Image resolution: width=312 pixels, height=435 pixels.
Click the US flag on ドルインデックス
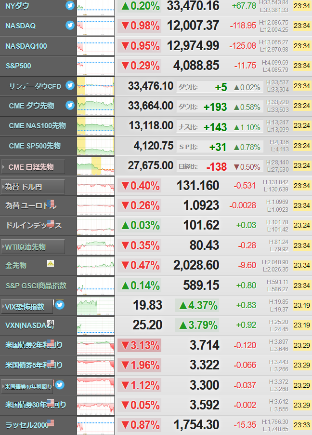51,223
